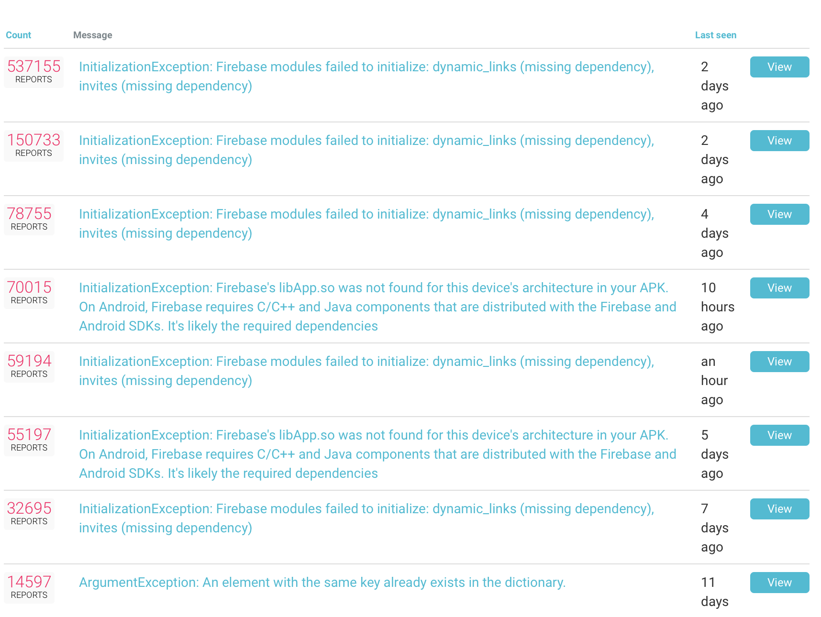View the error seen an hour ago
Image resolution: width=821 pixels, height=617 pixels.
pyautogui.click(x=779, y=362)
